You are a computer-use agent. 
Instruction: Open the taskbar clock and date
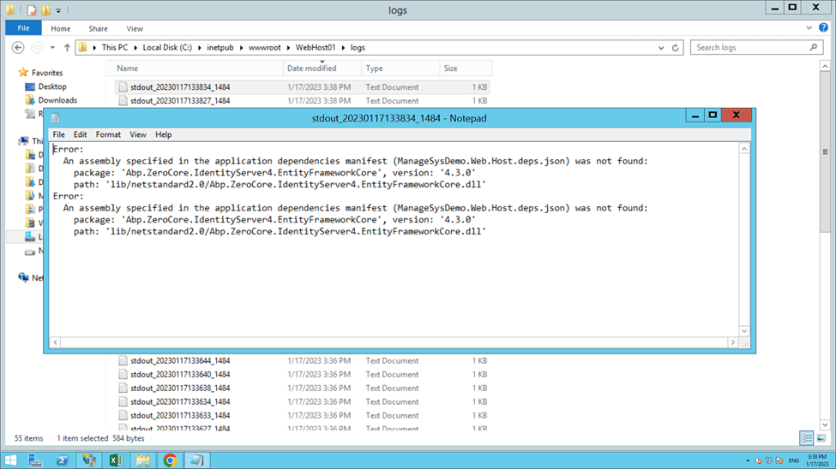[817, 460]
